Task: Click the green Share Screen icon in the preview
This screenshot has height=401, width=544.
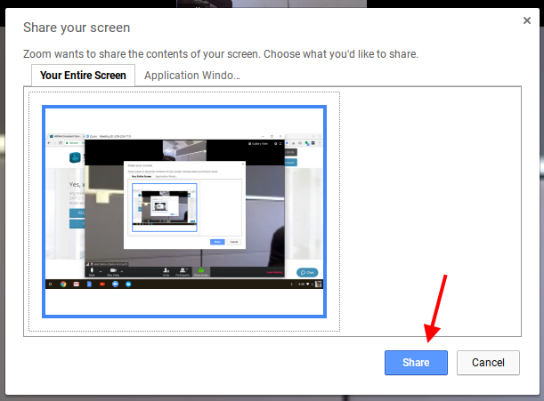Action: [201, 269]
